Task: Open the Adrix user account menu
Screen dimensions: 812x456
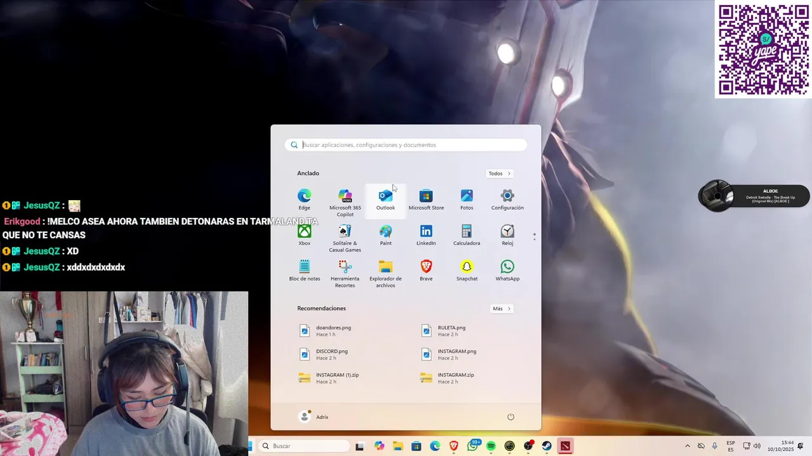Action: [x=314, y=417]
